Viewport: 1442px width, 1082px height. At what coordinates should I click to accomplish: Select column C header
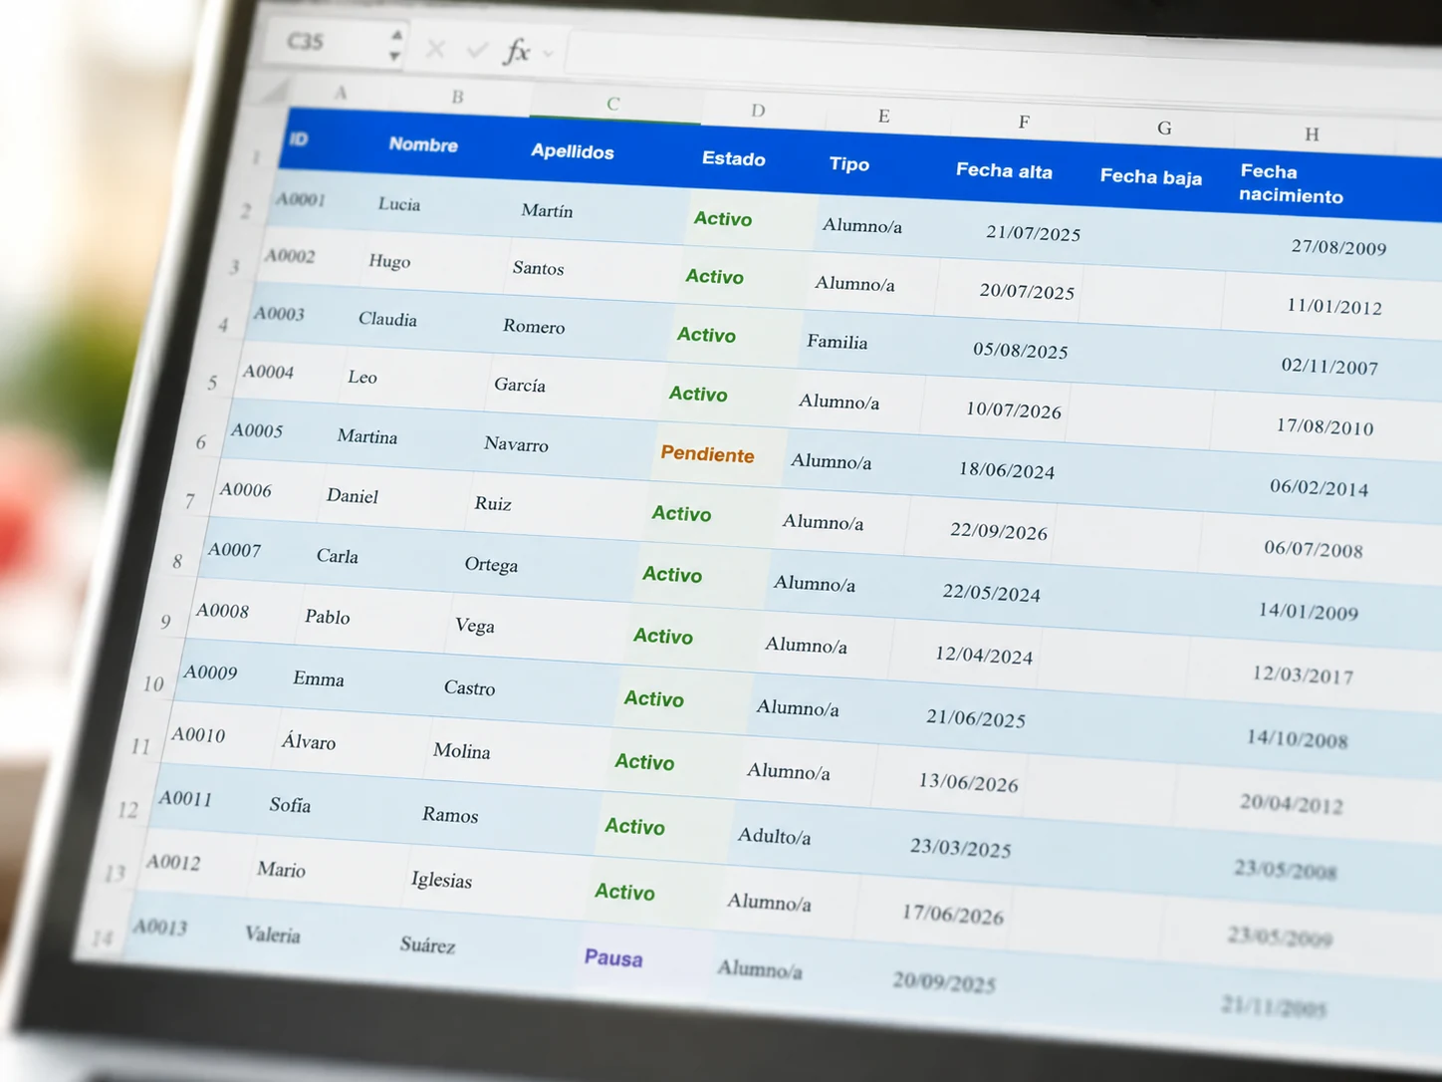613,104
